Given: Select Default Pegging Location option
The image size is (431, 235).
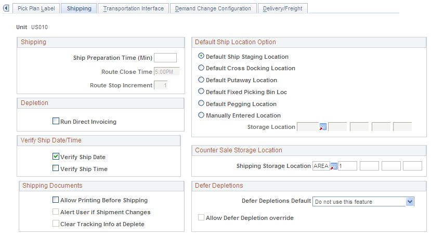Looking at the screenshot, I should coord(201,103).
